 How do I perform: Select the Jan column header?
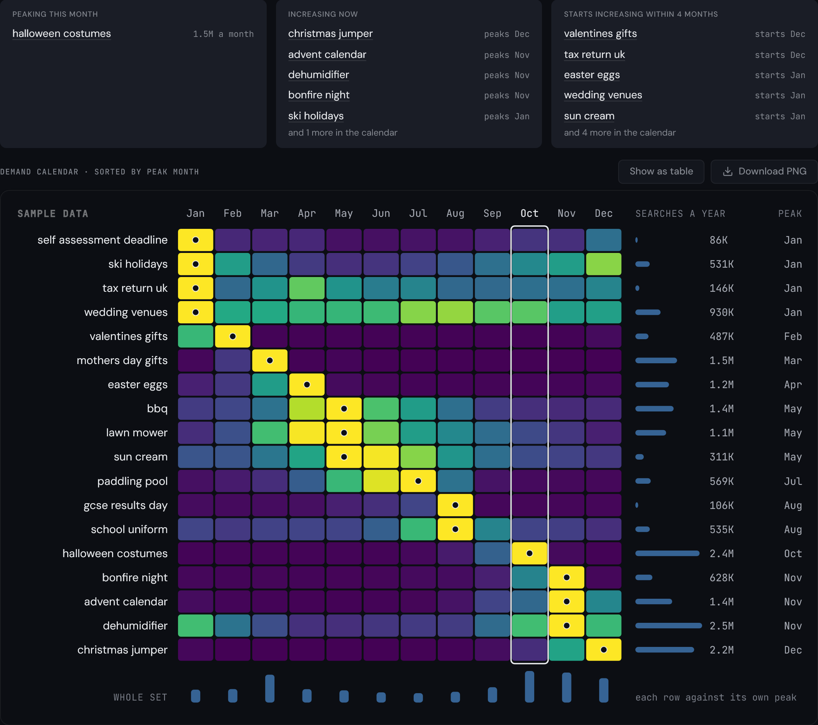pos(195,214)
